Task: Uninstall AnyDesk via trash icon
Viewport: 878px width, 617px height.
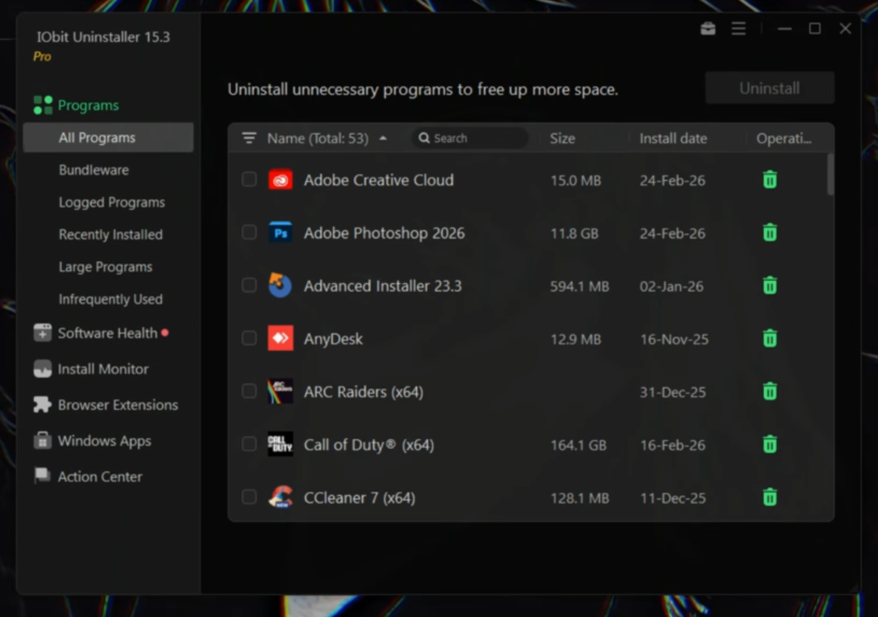Action: pyautogui.click(x=770, y=338)
